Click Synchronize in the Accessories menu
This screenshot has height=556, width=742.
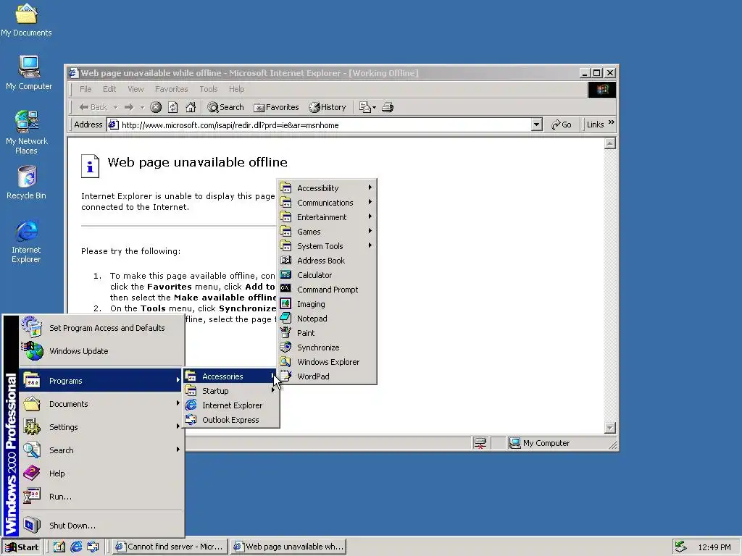point(327,347)
